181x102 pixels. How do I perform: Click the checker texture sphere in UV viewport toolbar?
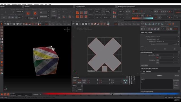point(89,24)
